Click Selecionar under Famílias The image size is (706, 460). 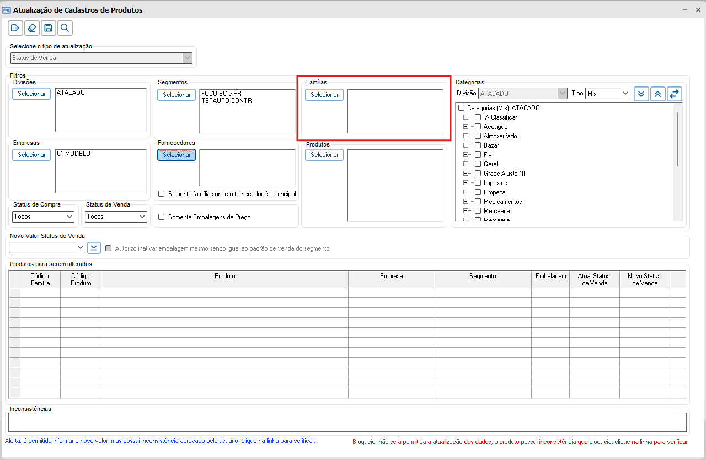[x=324, y=95]
